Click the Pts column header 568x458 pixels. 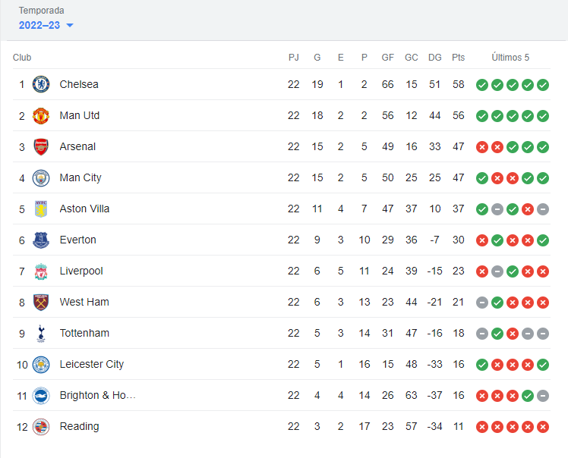[x=458, y=58]
